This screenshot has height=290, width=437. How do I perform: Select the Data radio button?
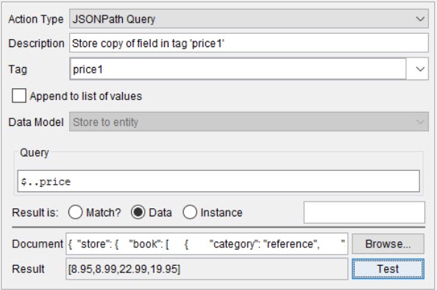pyautogui.click(x=138, y=212)
